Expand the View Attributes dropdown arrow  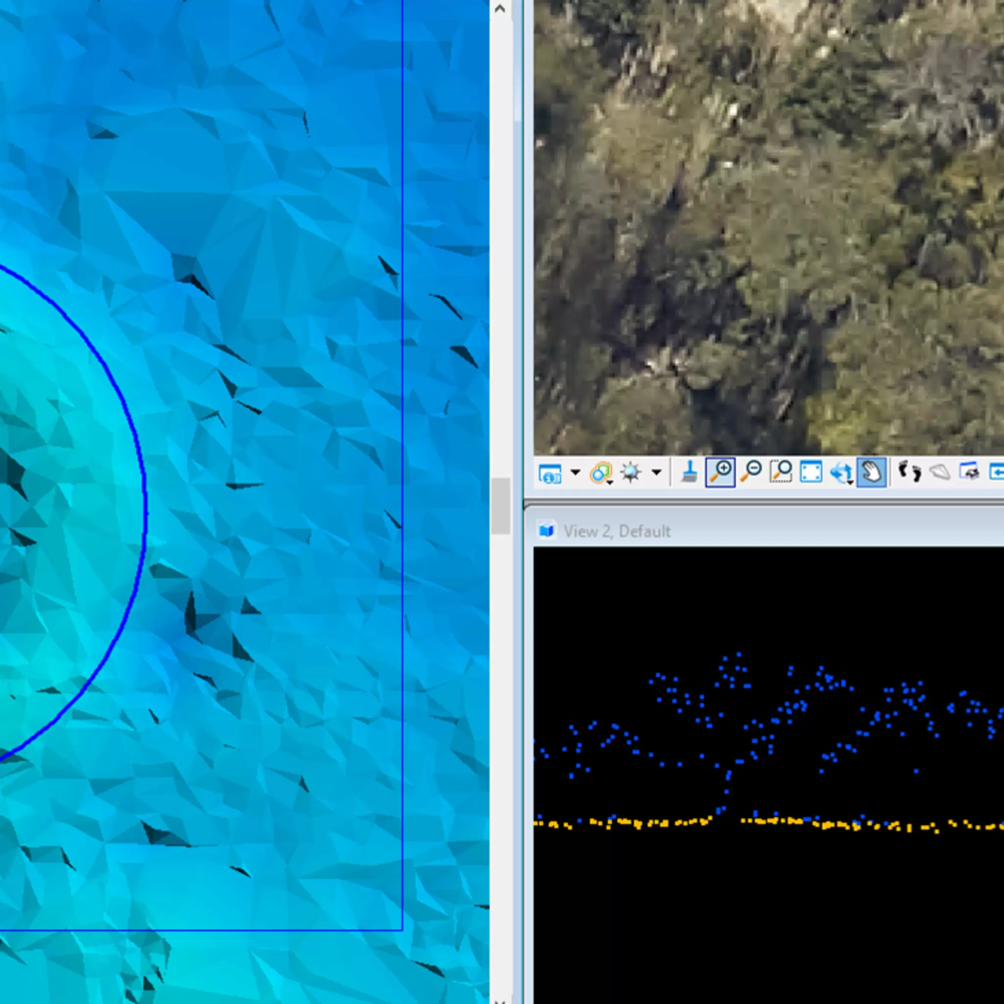coord(575,473)
